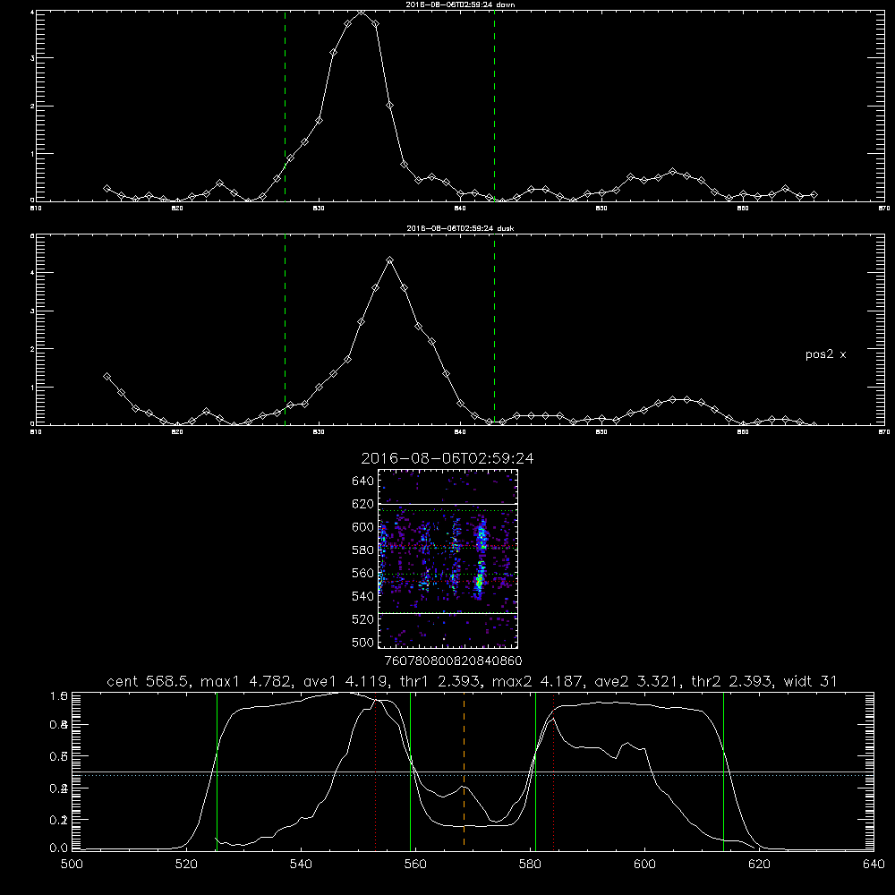895x895 pixels.
Task: Click the first diamond data point in dusk plot
Action: [107, 377]
